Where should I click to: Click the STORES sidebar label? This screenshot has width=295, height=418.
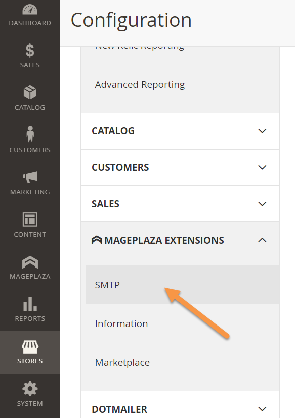click(x=30, y=361)
